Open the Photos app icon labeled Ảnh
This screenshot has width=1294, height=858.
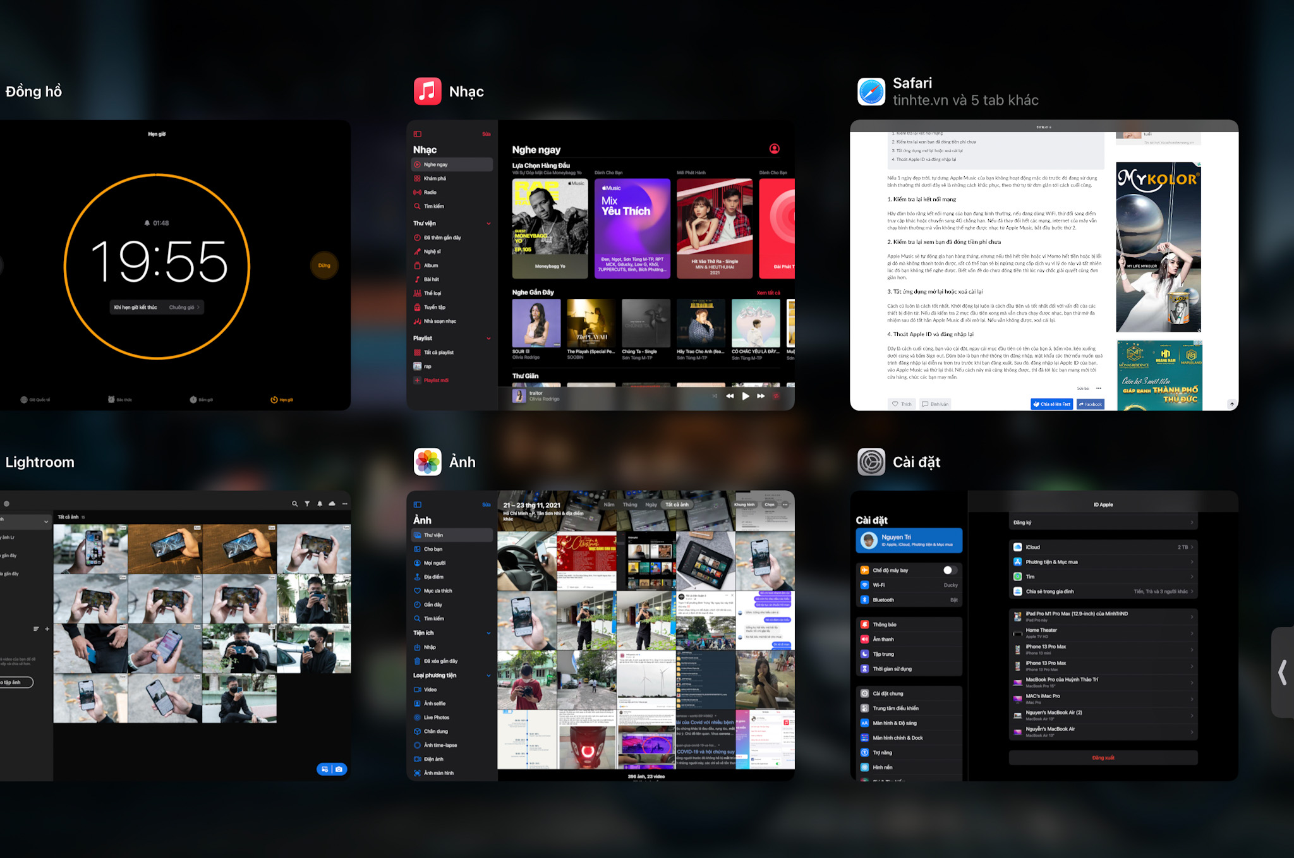tap(428, 462)
